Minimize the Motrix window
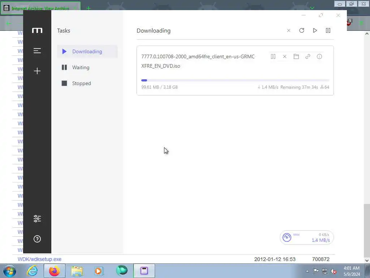The width and height of the screenshot is (370, 278). [x=304, y=15]
